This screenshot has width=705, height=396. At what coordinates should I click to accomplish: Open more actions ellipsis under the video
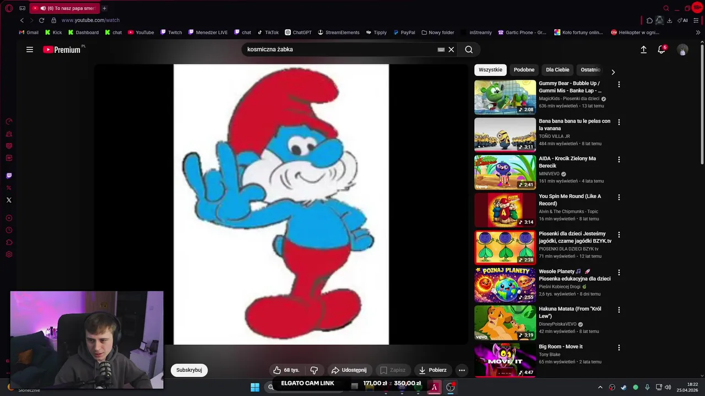(462, 370)
